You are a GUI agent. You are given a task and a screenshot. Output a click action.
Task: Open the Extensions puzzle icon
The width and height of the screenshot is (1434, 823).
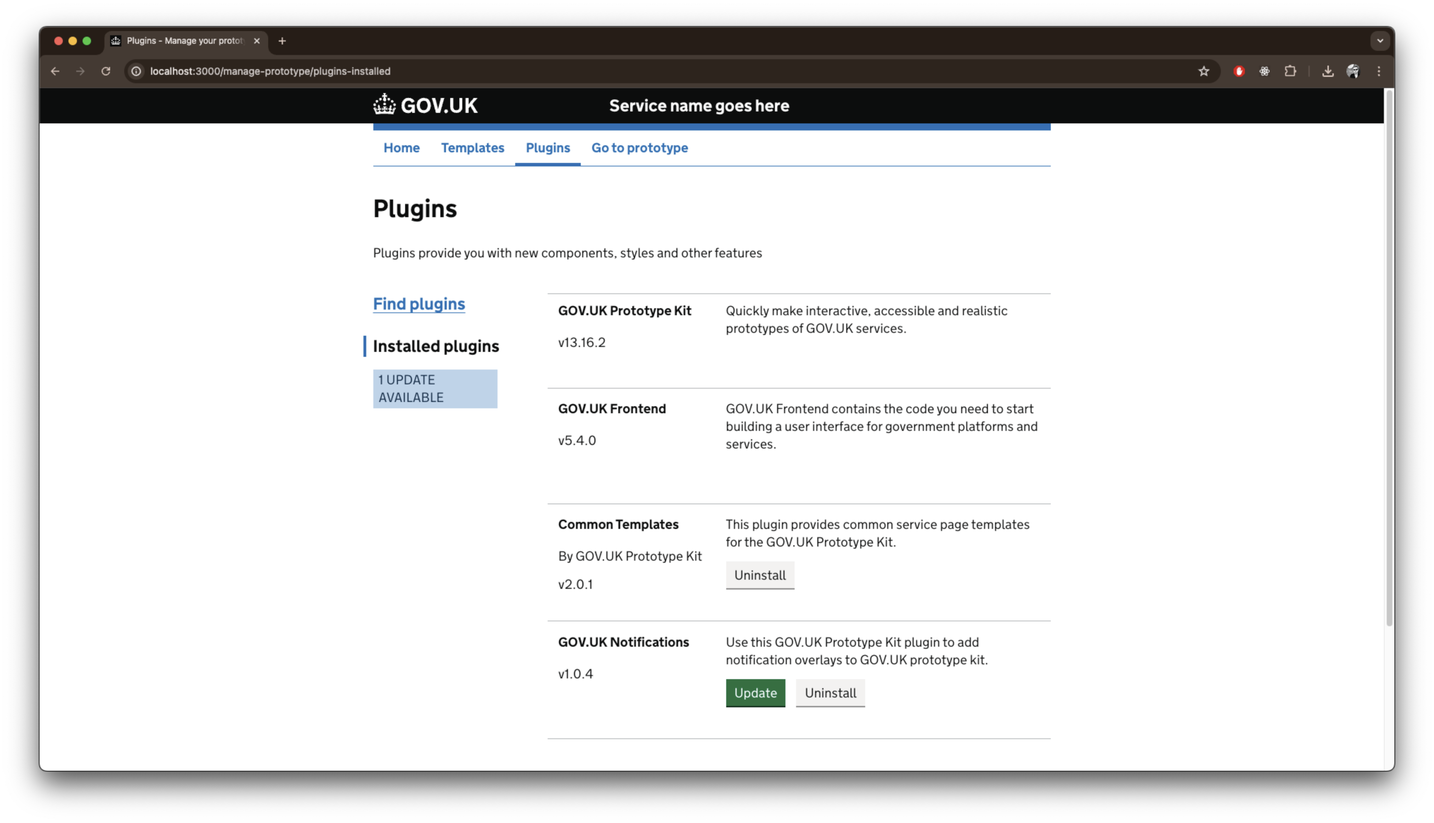tap(1290, 71)
